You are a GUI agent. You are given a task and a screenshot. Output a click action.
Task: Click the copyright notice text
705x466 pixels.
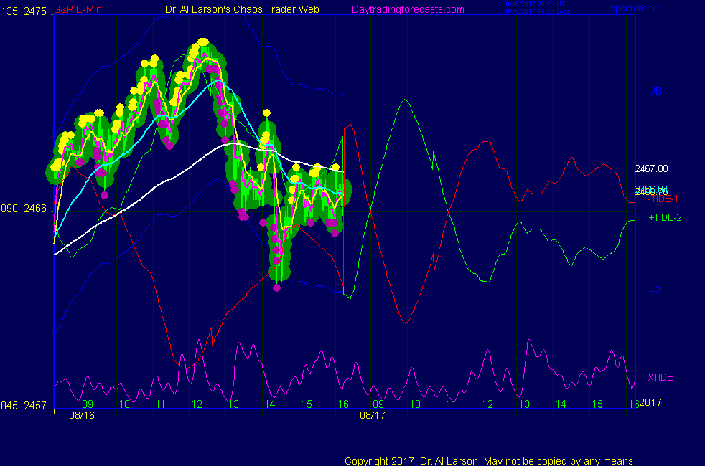(x=490, y=461)
